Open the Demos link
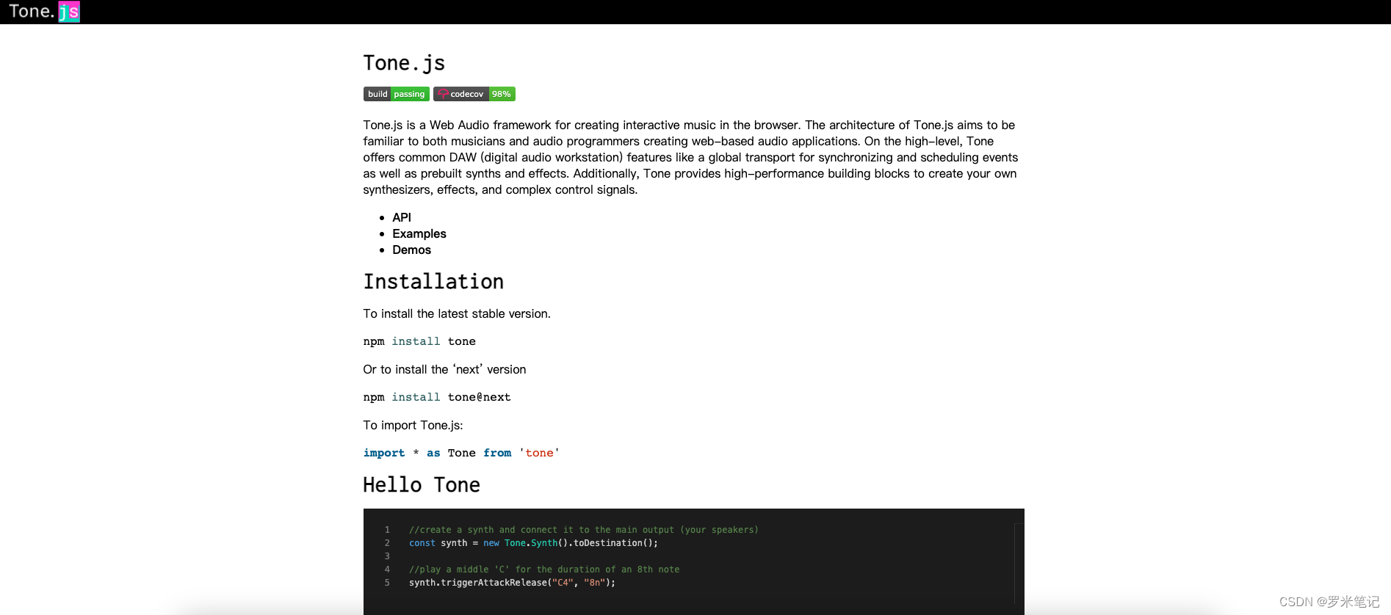Screen dimensions: 1391x615 pos(412,250)
